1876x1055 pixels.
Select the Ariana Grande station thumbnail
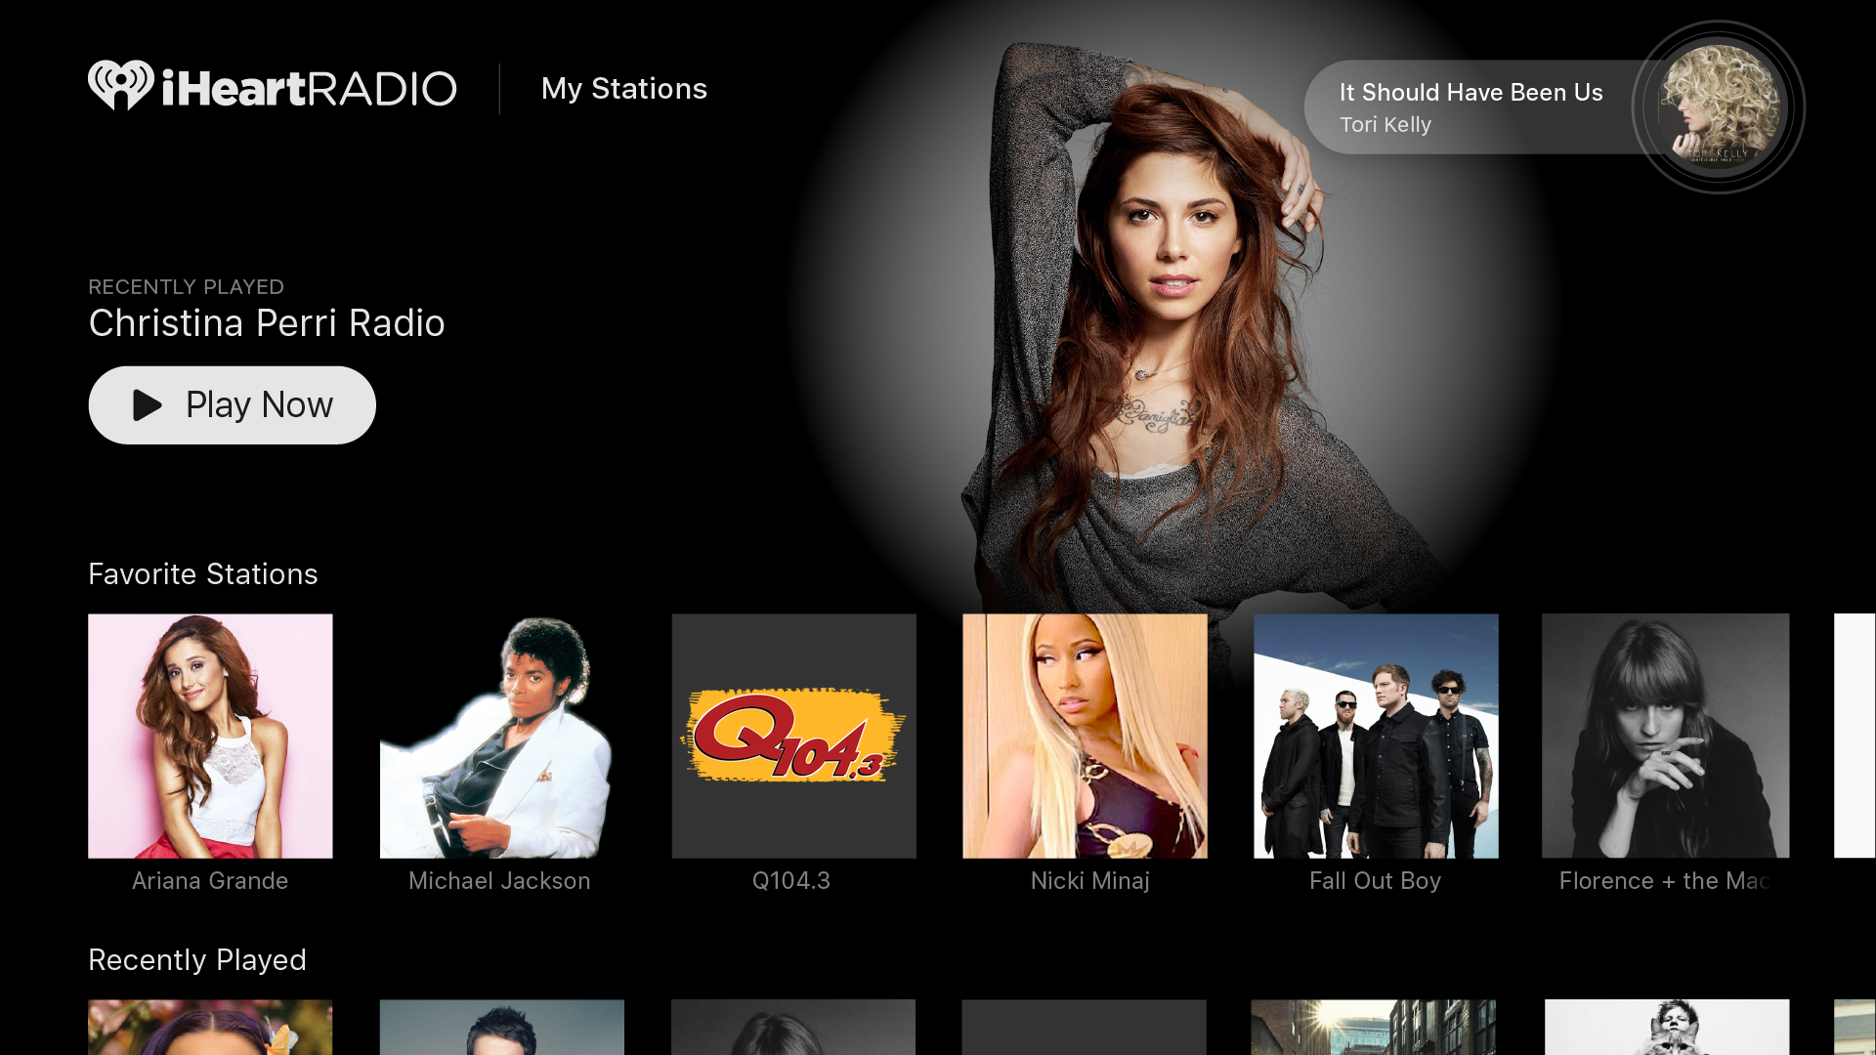tap(210, 736)
